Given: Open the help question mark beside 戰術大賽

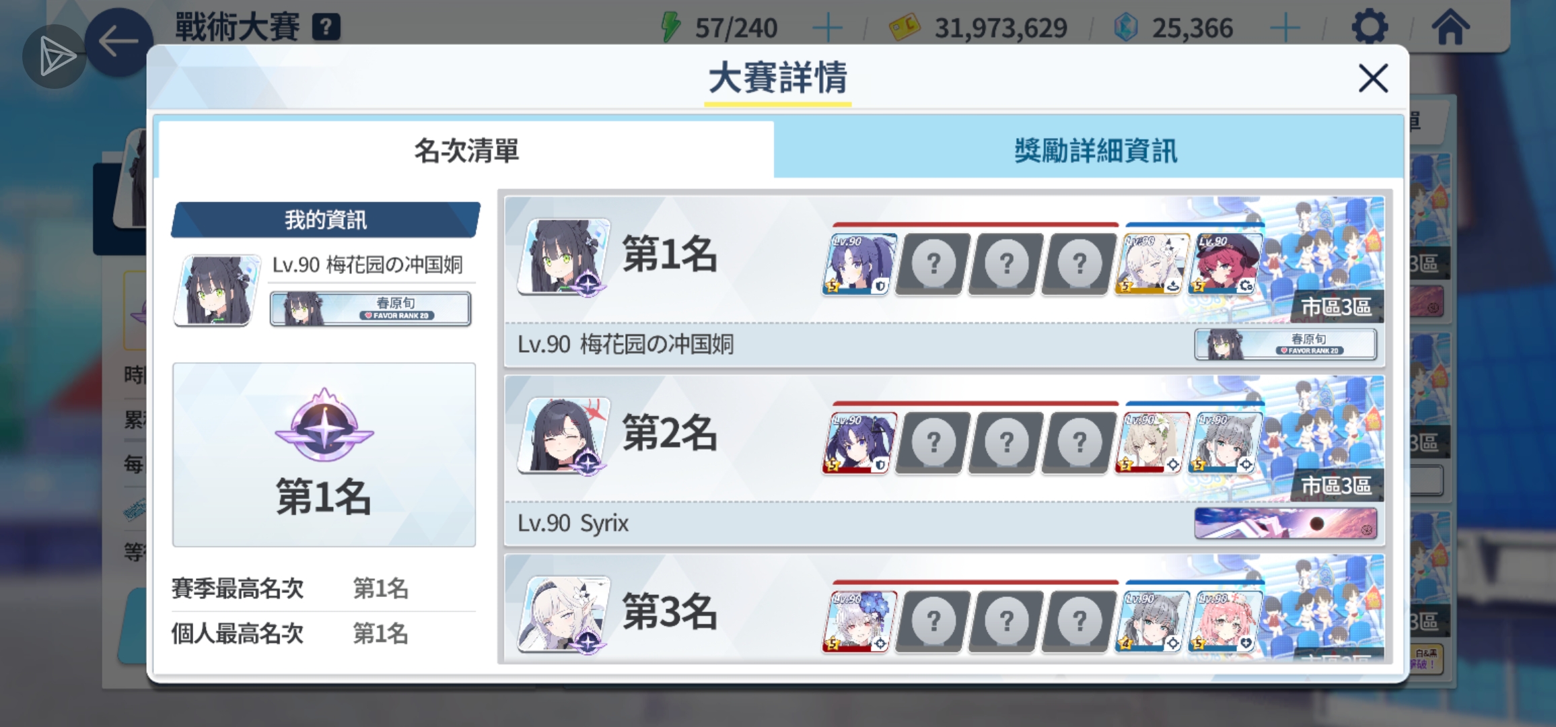Looking at the screenshot, I should [x=326, y=28].
